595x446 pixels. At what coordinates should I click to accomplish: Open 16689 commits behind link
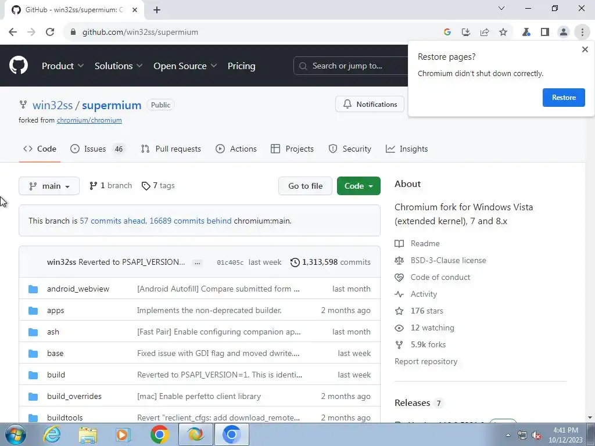[x=191, y=221]
